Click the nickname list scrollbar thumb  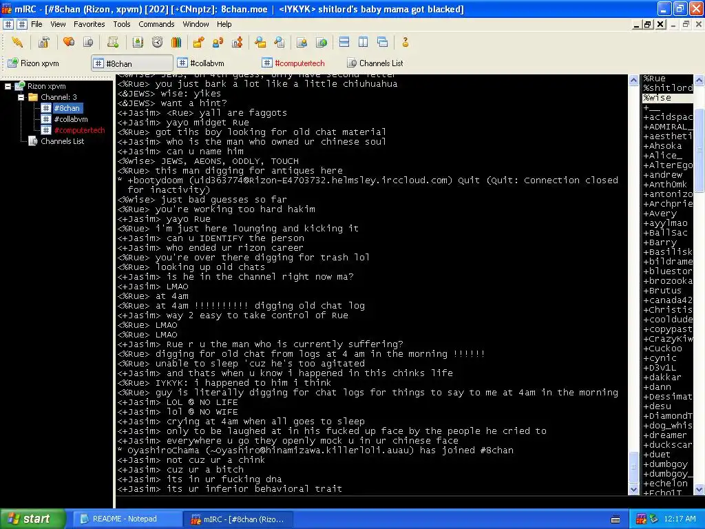(x=699, y=149)
